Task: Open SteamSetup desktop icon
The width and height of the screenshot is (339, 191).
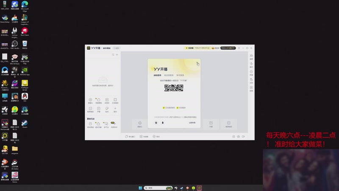Action: (5, 19)
